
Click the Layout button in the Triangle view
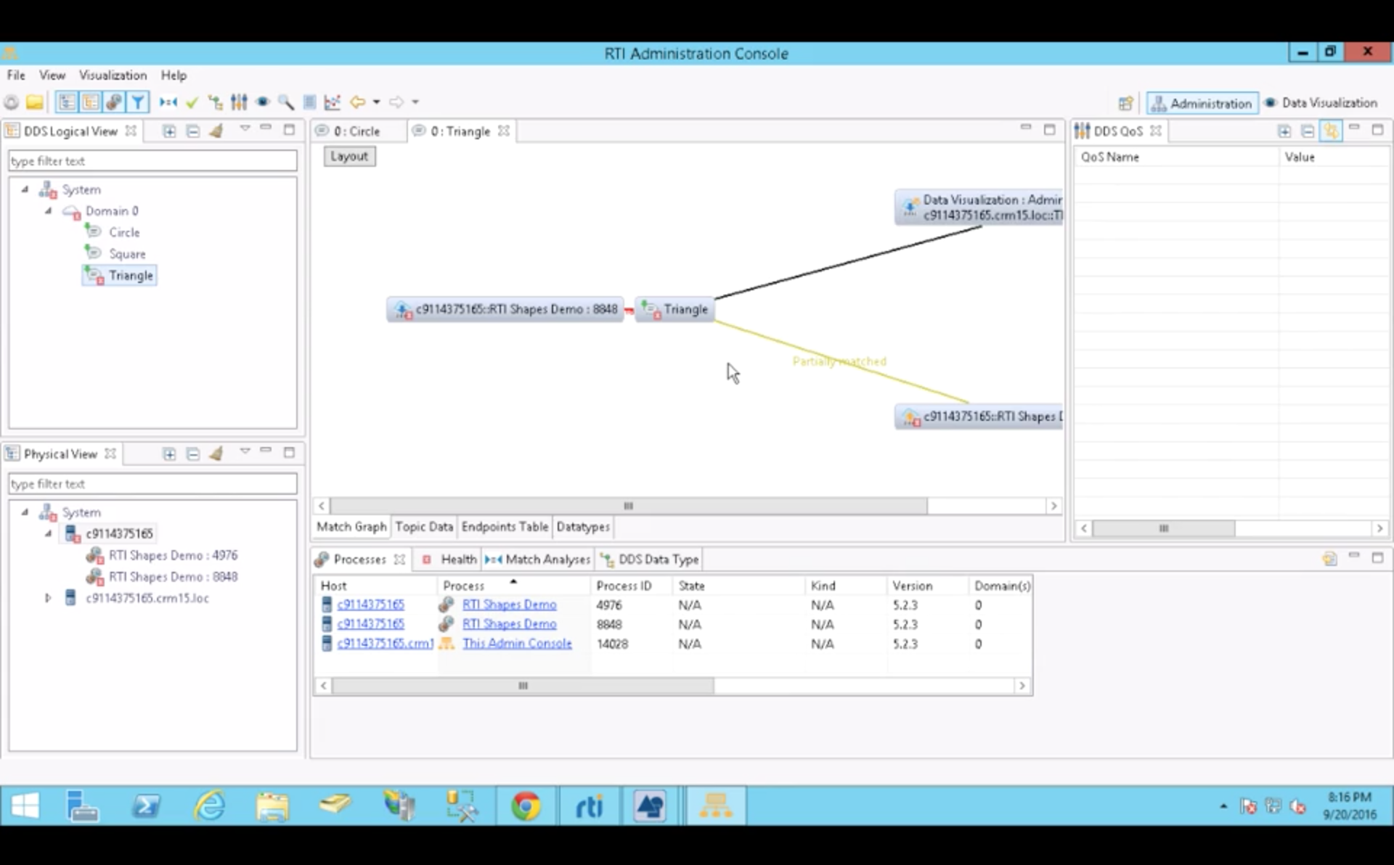(349, 156)
